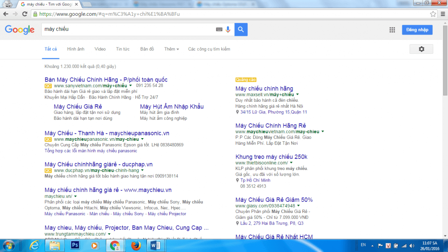Click the Action Center flag tray icon

(x=380, y=246)
